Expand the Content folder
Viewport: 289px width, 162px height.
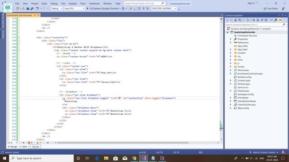click(x=230, y=53)
